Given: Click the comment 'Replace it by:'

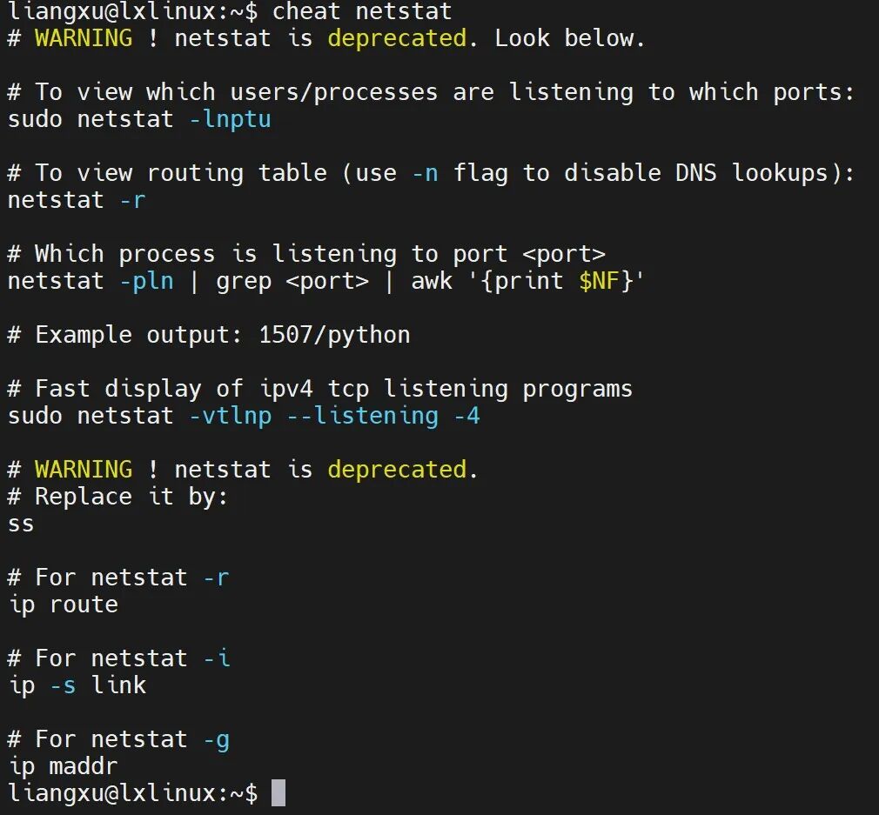Looking at the screenshot, I should pyautogui.click(x=118, y=497).
